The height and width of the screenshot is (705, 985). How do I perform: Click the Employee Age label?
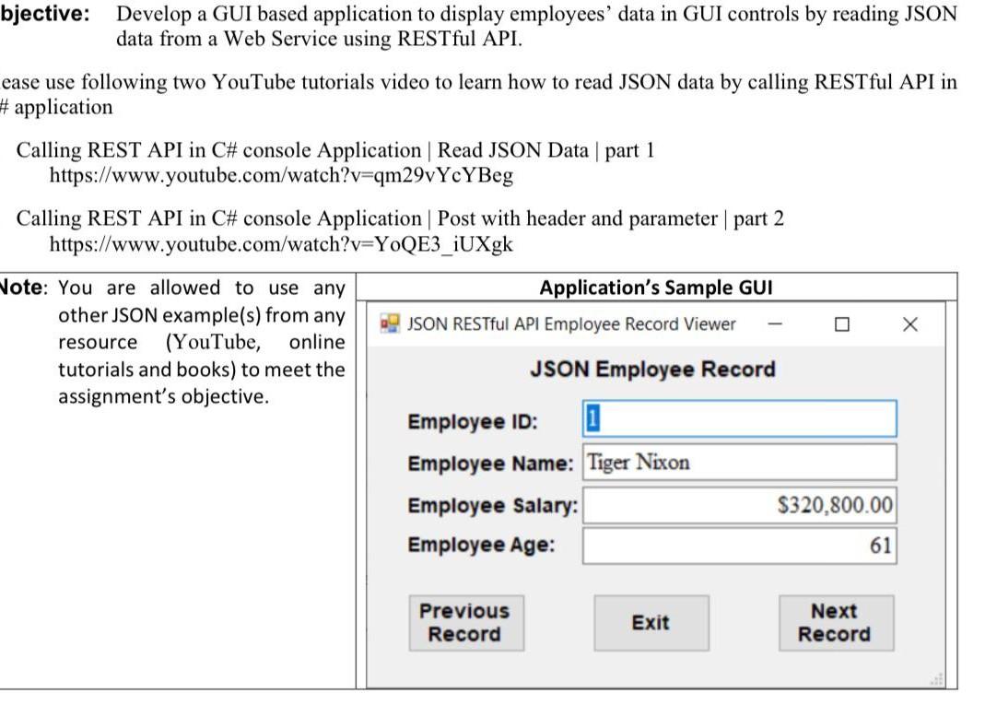(481, 544)
